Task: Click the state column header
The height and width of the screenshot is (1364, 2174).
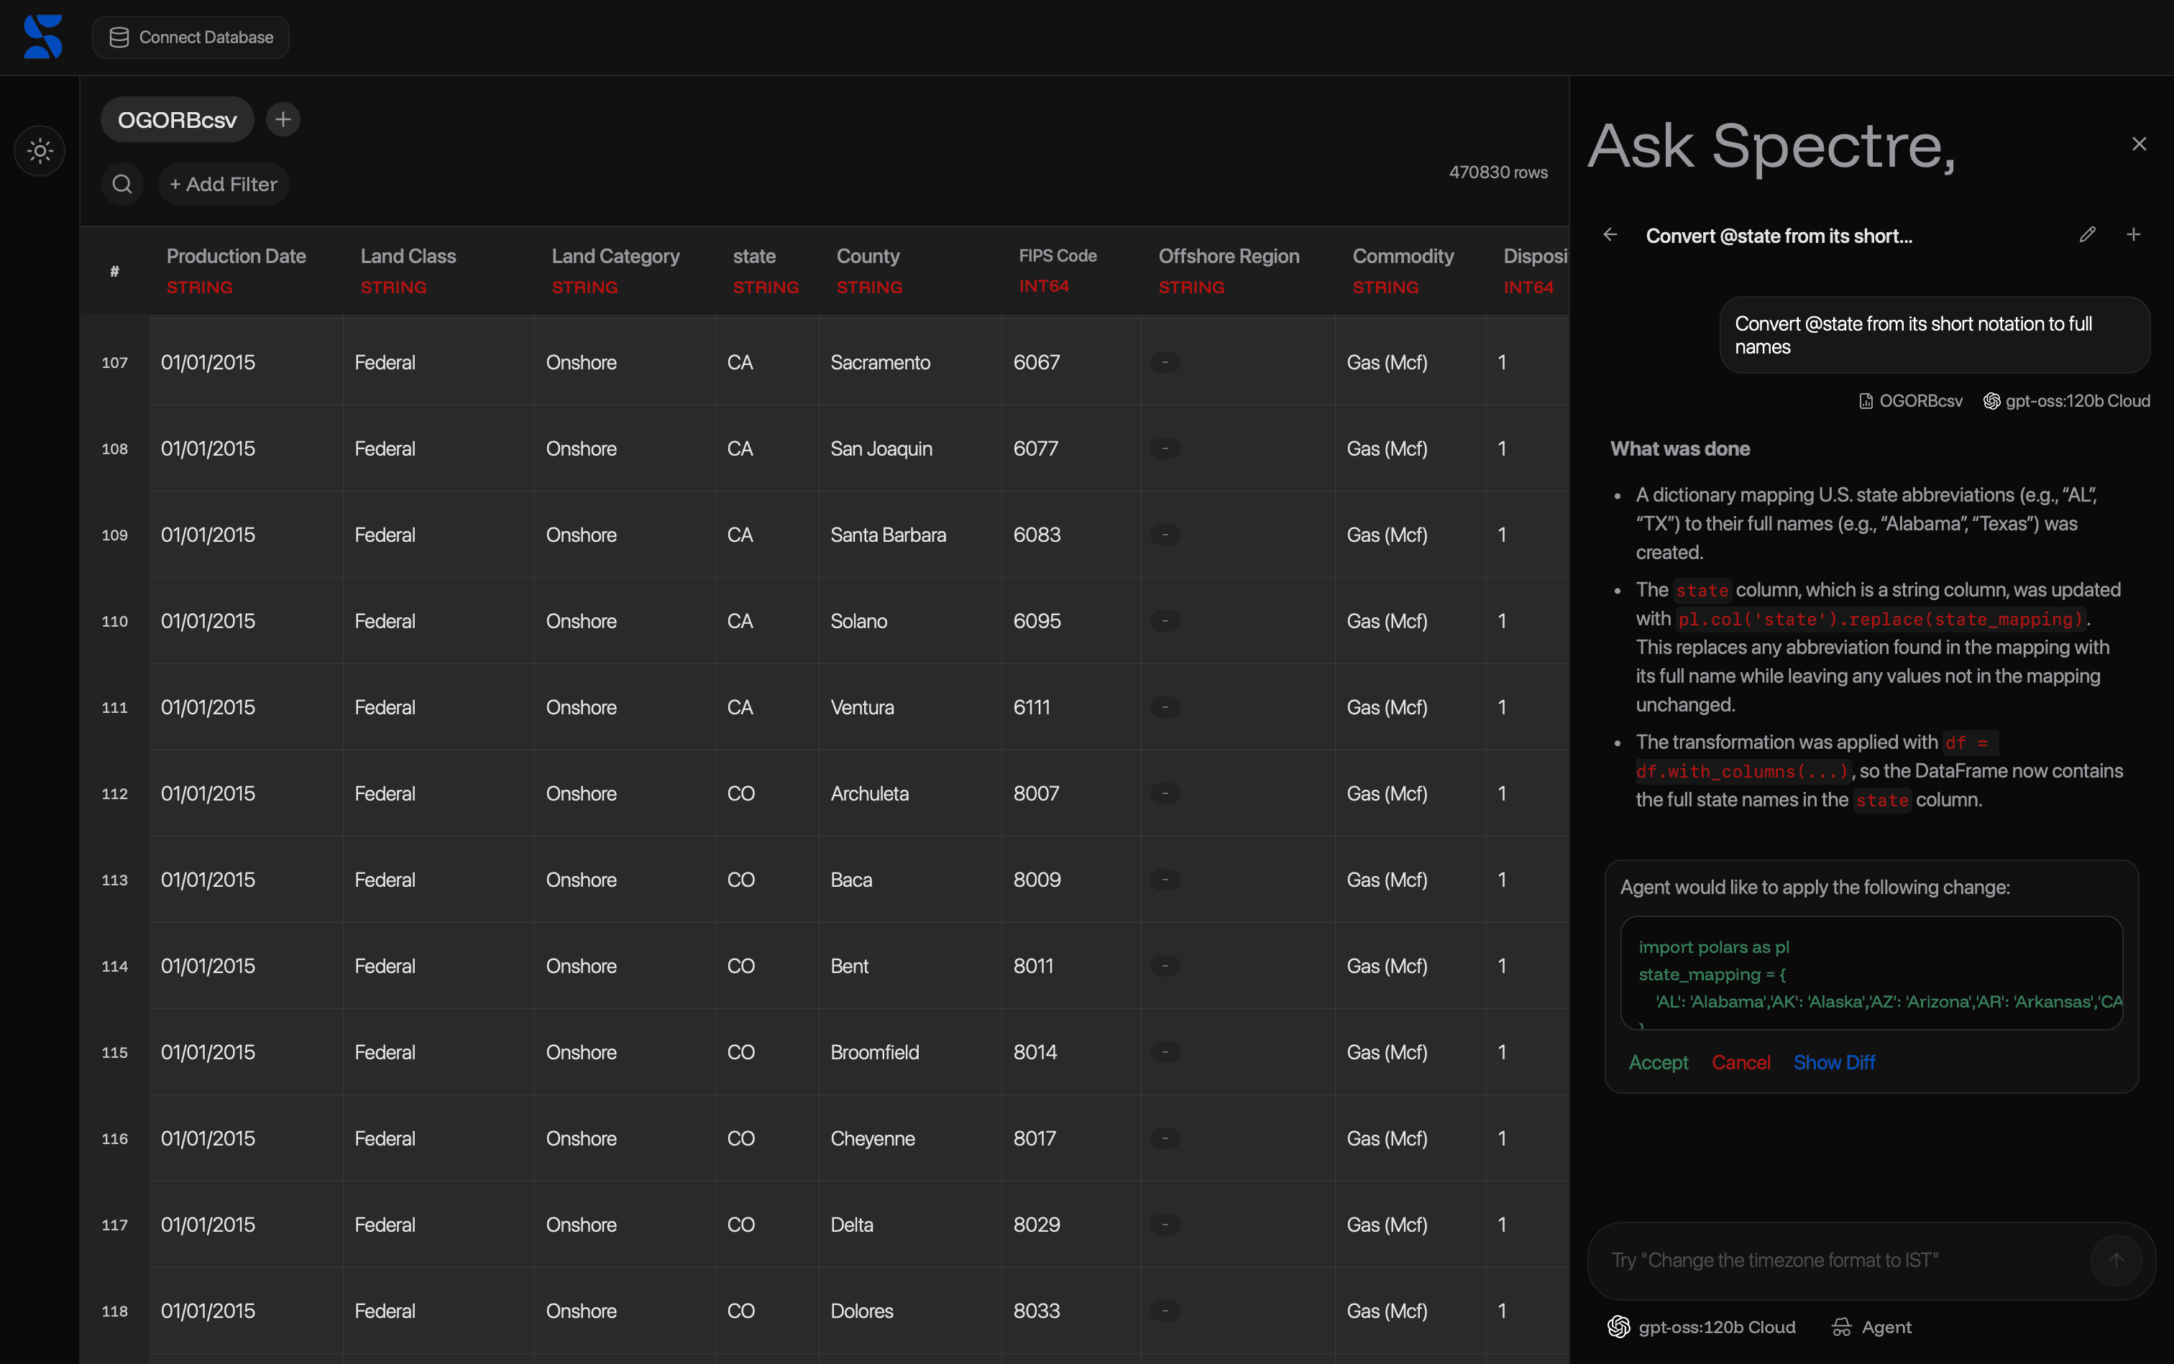Action: click(x=754, y=257)
